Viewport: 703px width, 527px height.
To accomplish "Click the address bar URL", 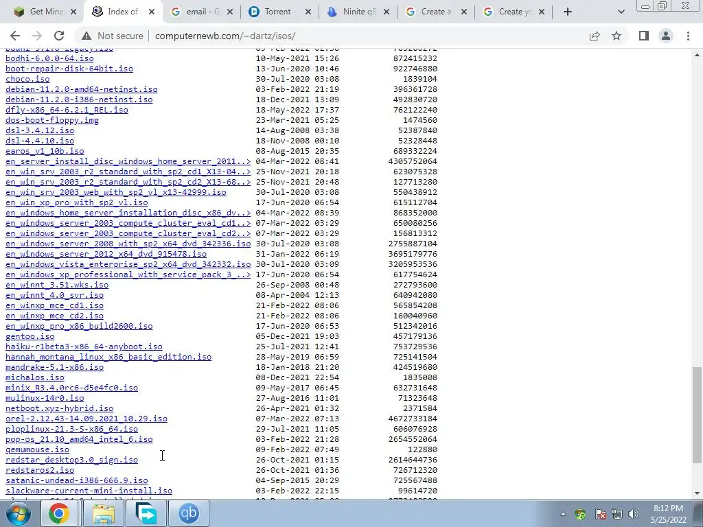I will pyautogui.click(x=225, y=36).
